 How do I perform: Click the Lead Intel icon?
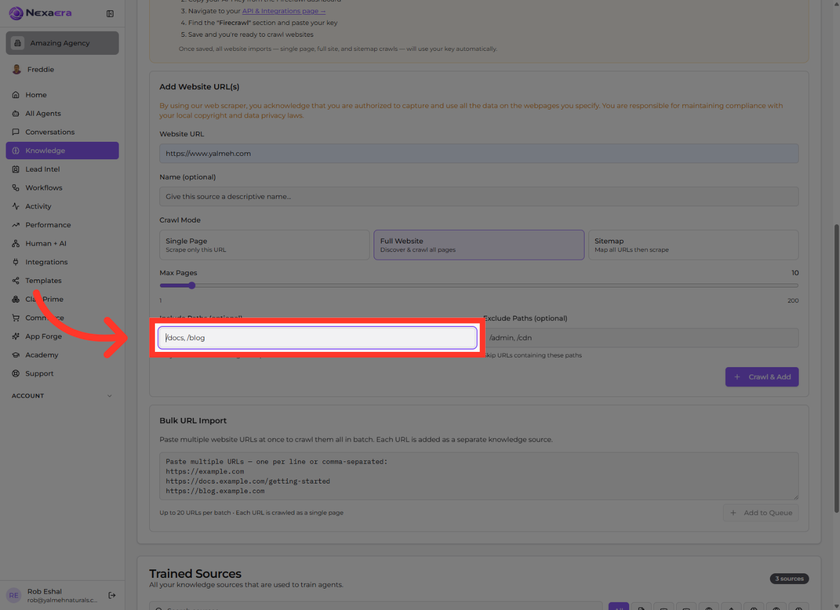point(16,169)
